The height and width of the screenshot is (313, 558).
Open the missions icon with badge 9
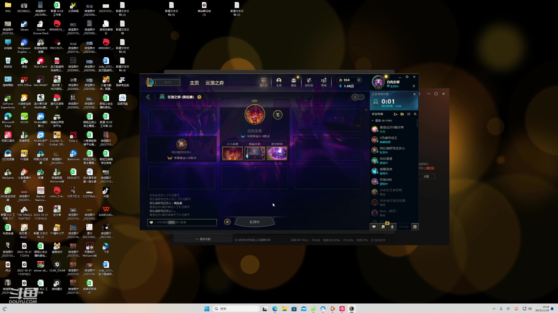click(383, 227)
